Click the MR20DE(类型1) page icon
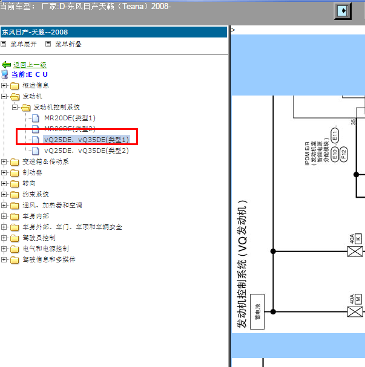 [36, 118]
